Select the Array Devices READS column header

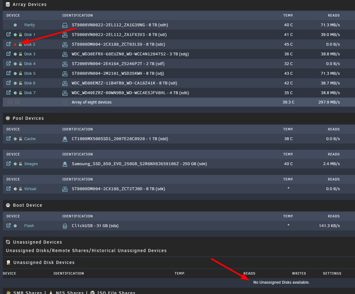coord(333,15)
